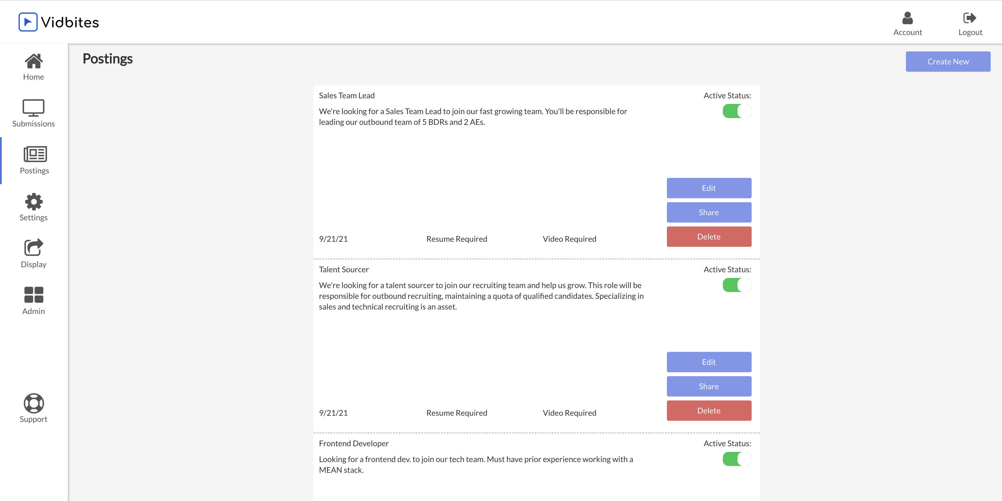Select the Postings newspaper icon
This screenshot has width=1002, height=501.
35,154
